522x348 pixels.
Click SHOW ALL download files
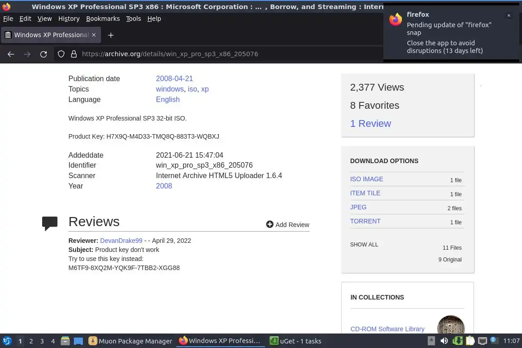pos(364,244)
